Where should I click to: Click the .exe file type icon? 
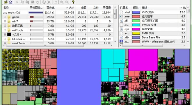(x=121, y=16)
